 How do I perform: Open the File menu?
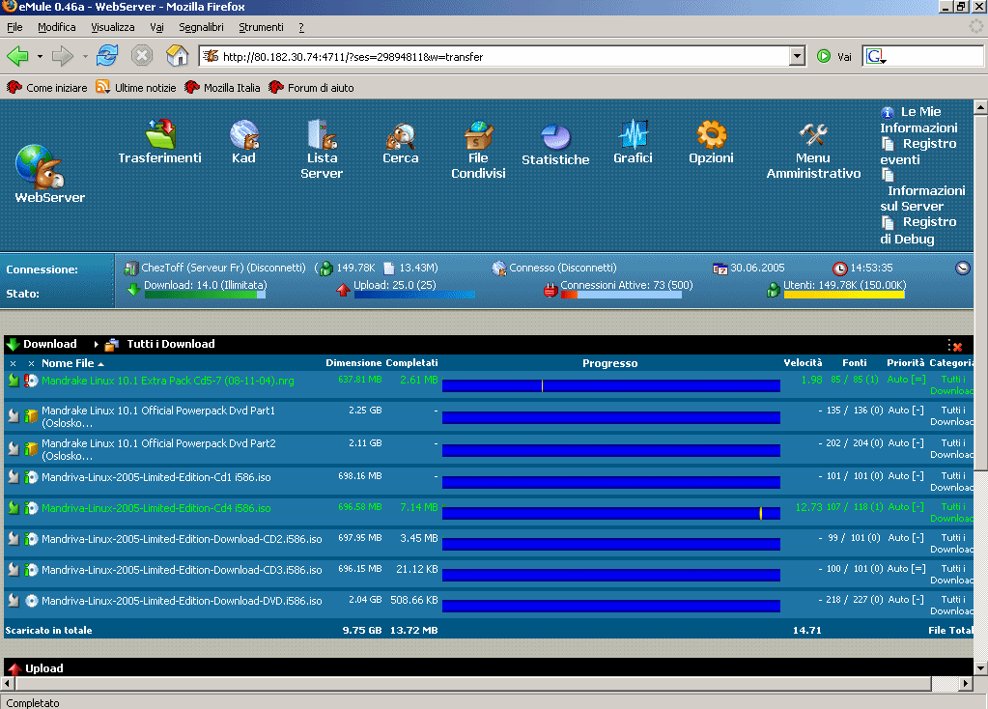tap(14, 27)
